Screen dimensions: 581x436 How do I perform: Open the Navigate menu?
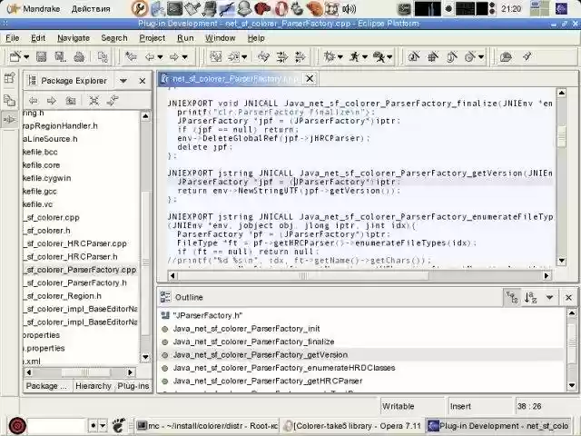74,38
